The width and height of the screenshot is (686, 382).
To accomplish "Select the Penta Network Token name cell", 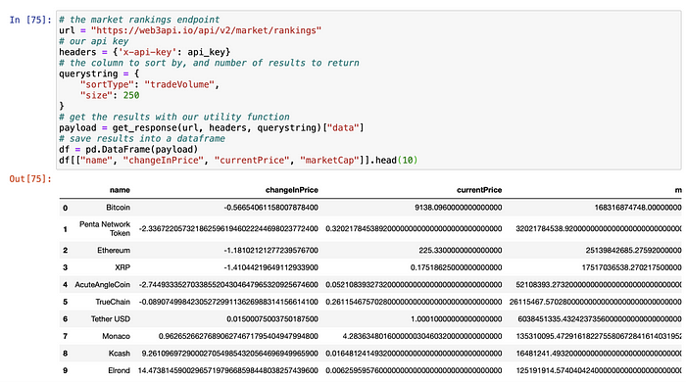I will 105,228.
